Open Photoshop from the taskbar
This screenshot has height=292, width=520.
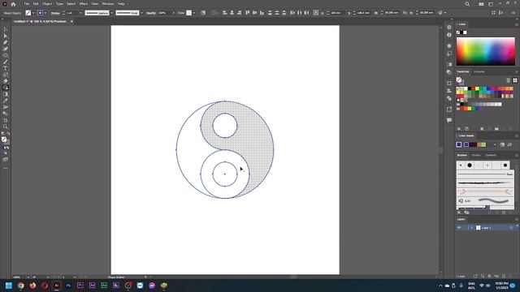[68, 286]
